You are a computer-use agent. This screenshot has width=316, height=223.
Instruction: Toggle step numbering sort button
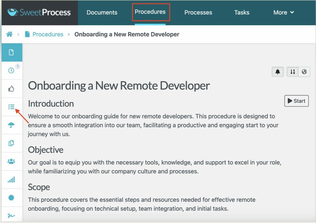pyautogui.click(x=293, y=72)
